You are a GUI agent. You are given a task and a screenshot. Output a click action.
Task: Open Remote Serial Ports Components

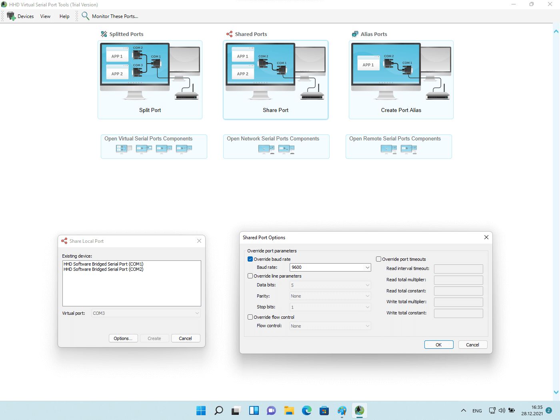(398, 146)
